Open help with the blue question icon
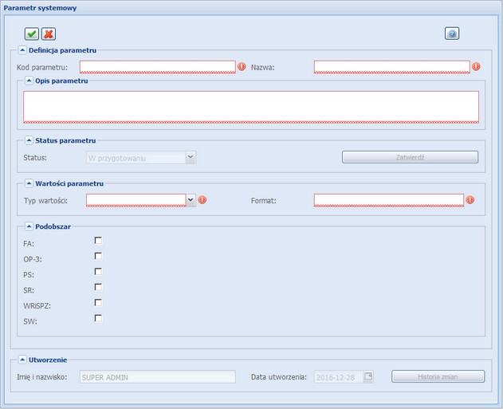The image size is (503, 409). click(452, 33)
